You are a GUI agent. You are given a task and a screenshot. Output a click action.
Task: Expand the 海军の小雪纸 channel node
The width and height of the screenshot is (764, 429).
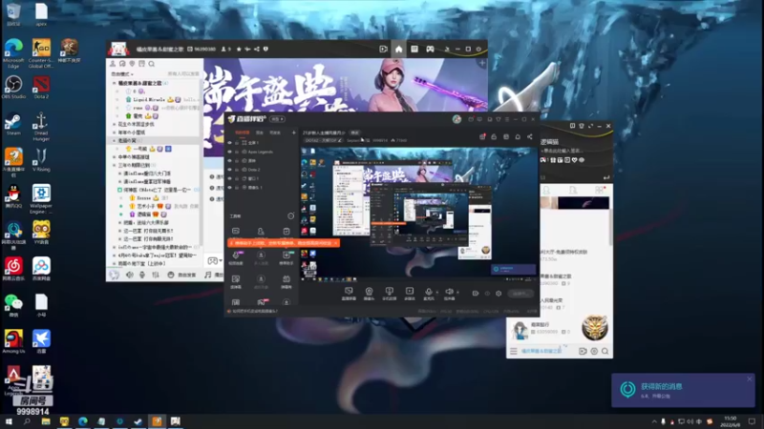115,133
